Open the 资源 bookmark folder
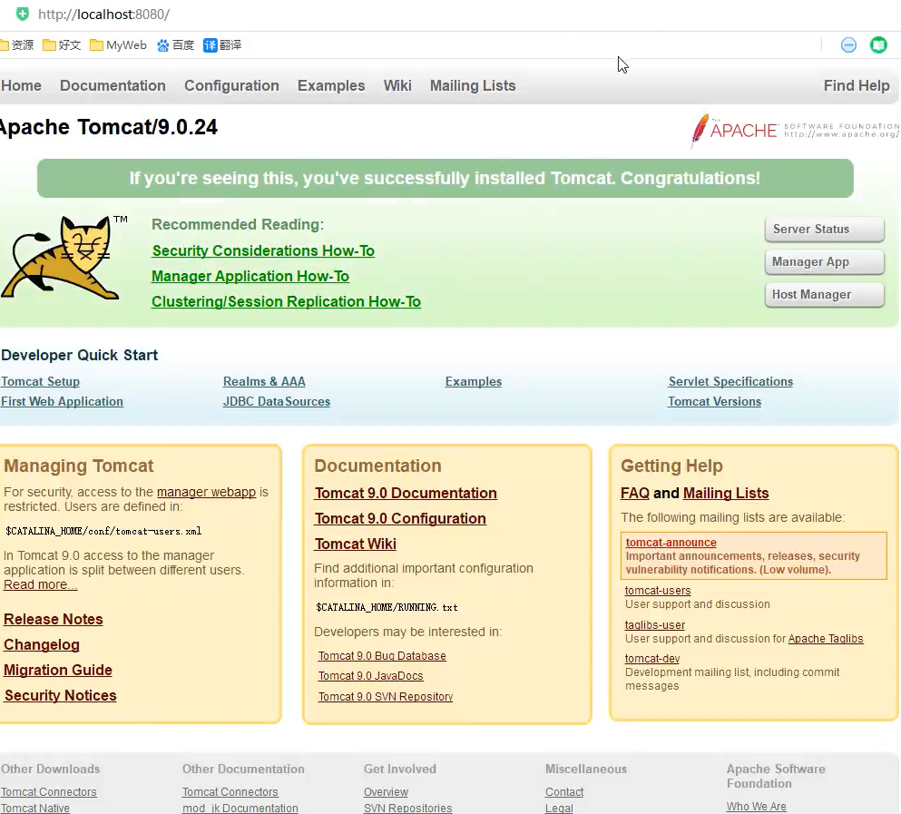 [x=16, y=44]
